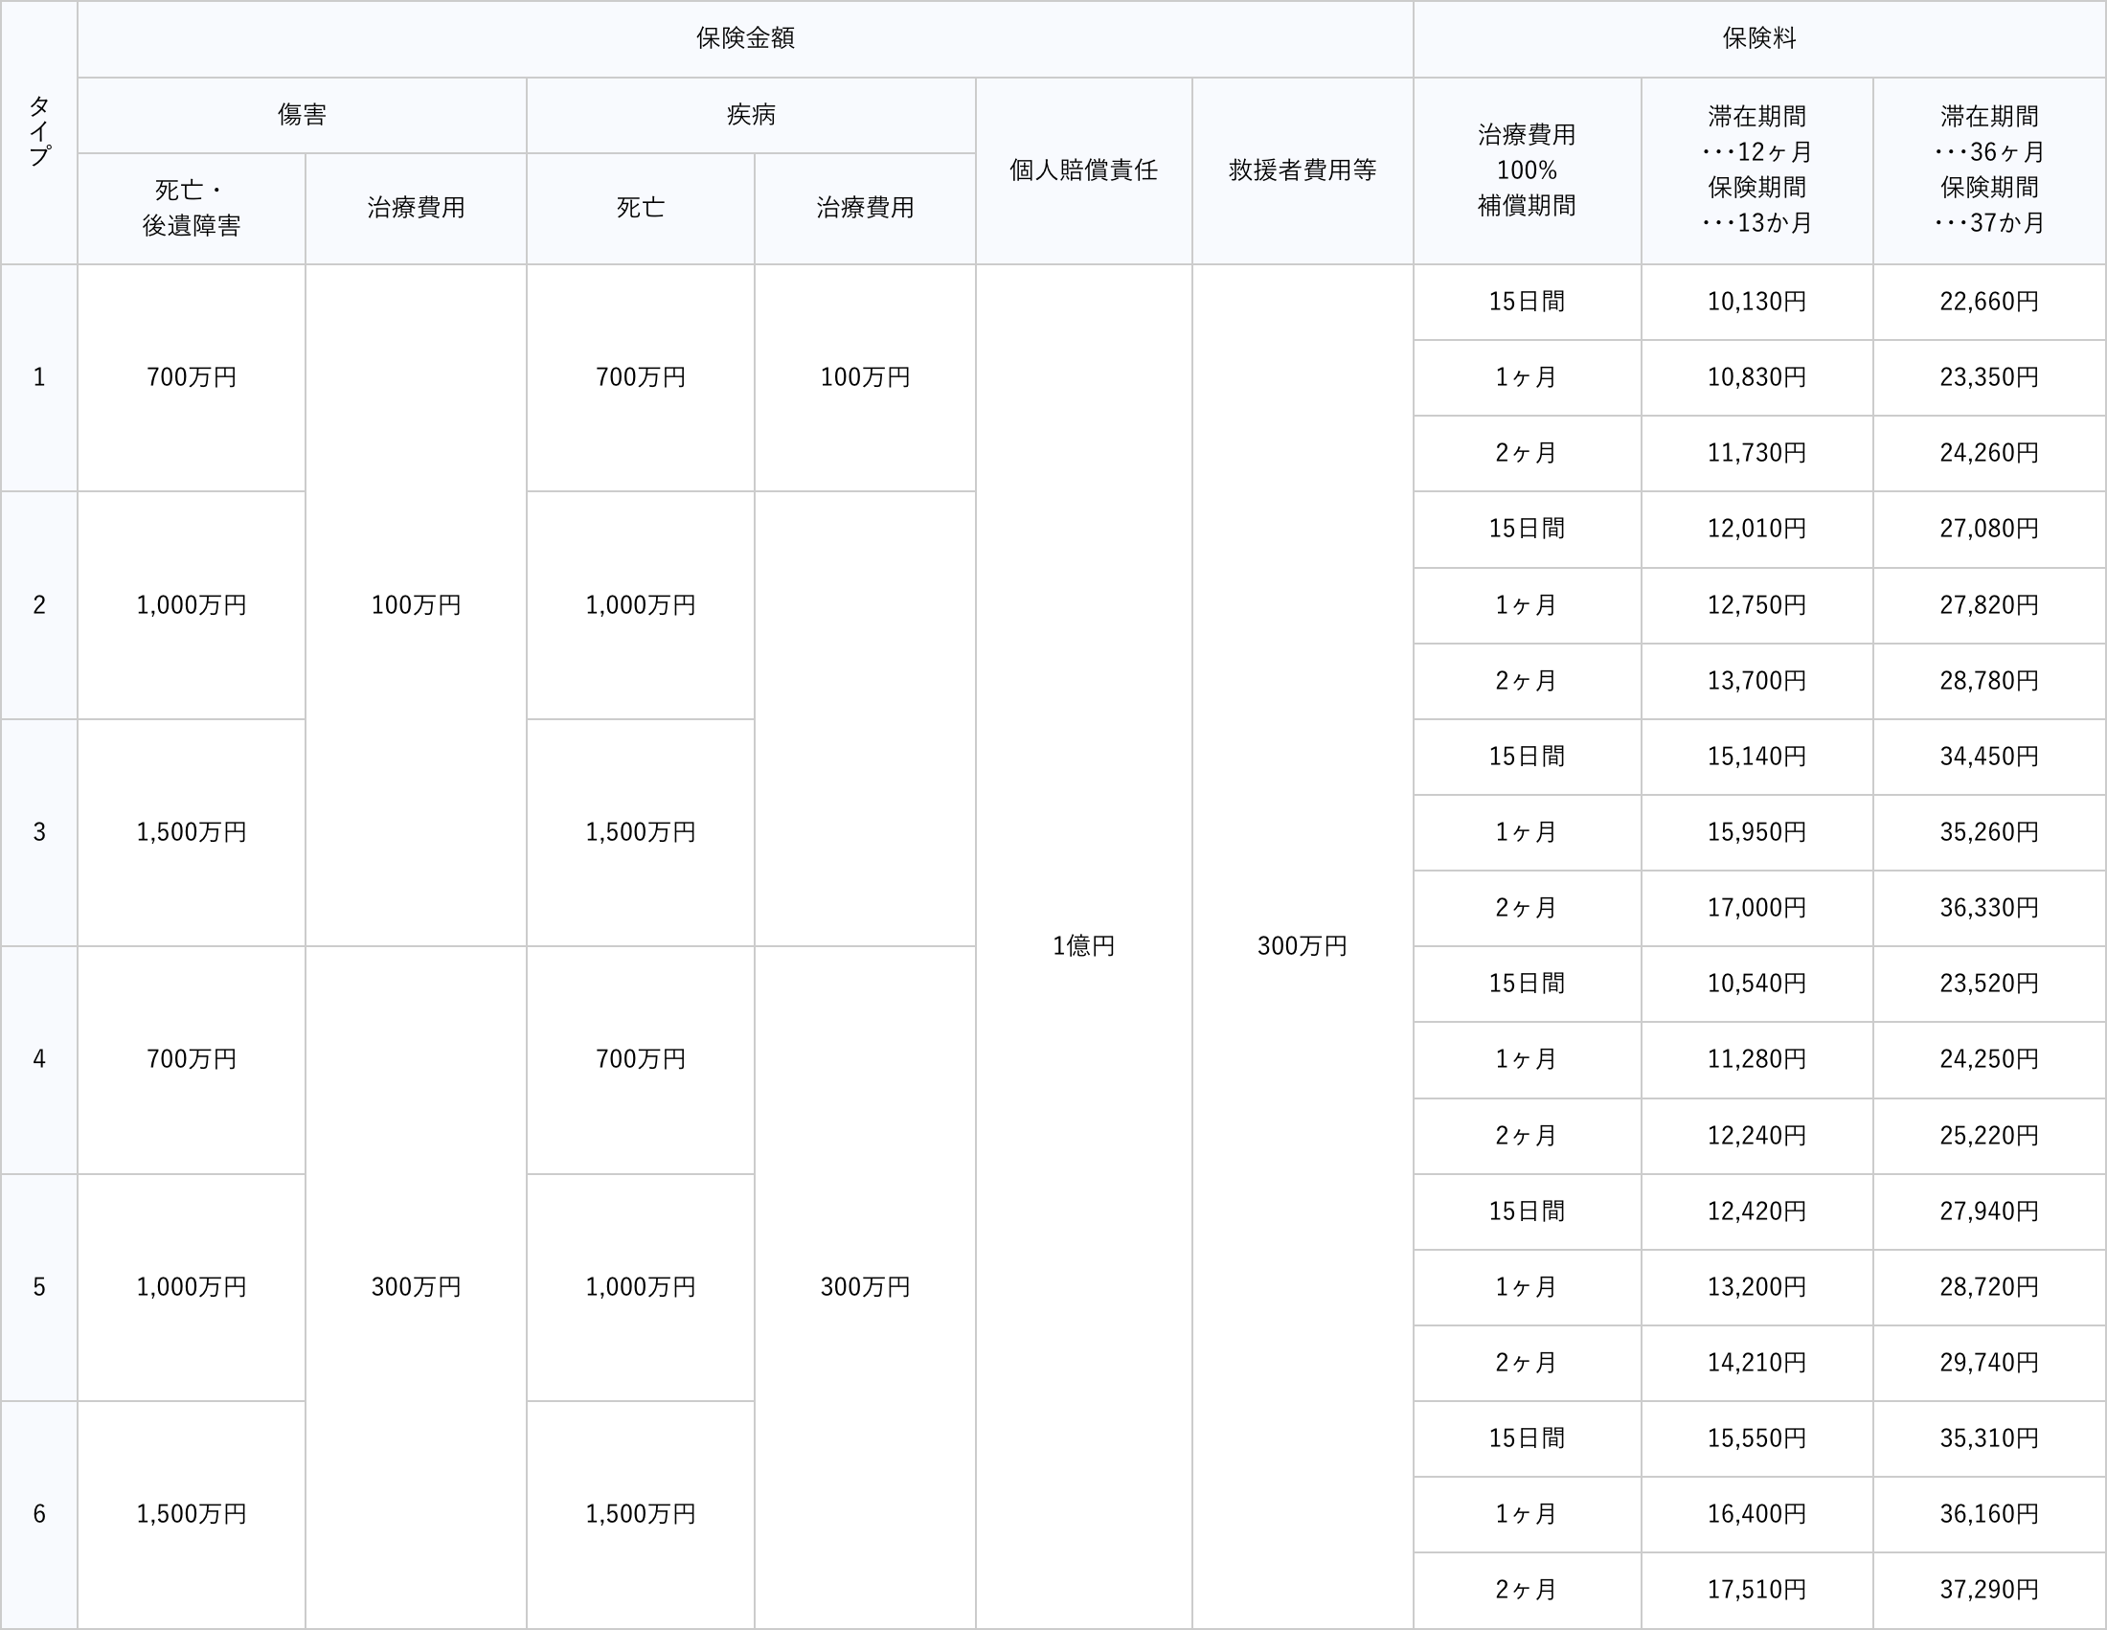The image size is (2107, 1630).
Task: Select the 疾病 column header
Action: [x=751, y=115]
